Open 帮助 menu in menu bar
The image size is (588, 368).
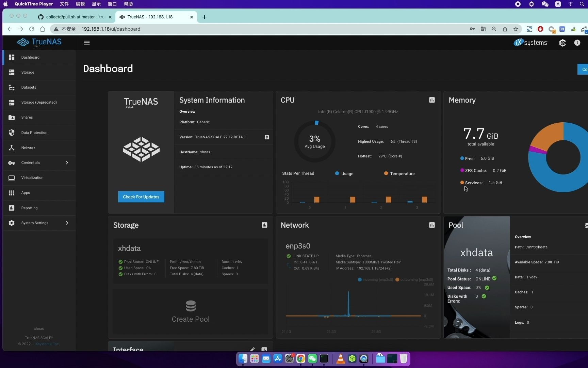click(128, 4)
